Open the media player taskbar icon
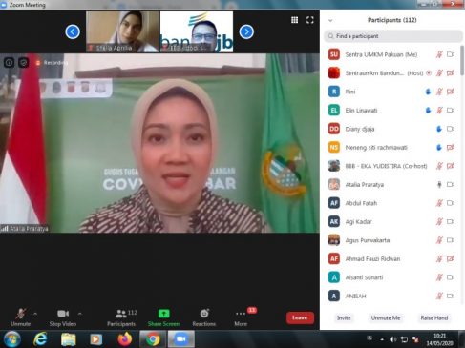This screenshot has width=465, height=348. pos(95,339)
